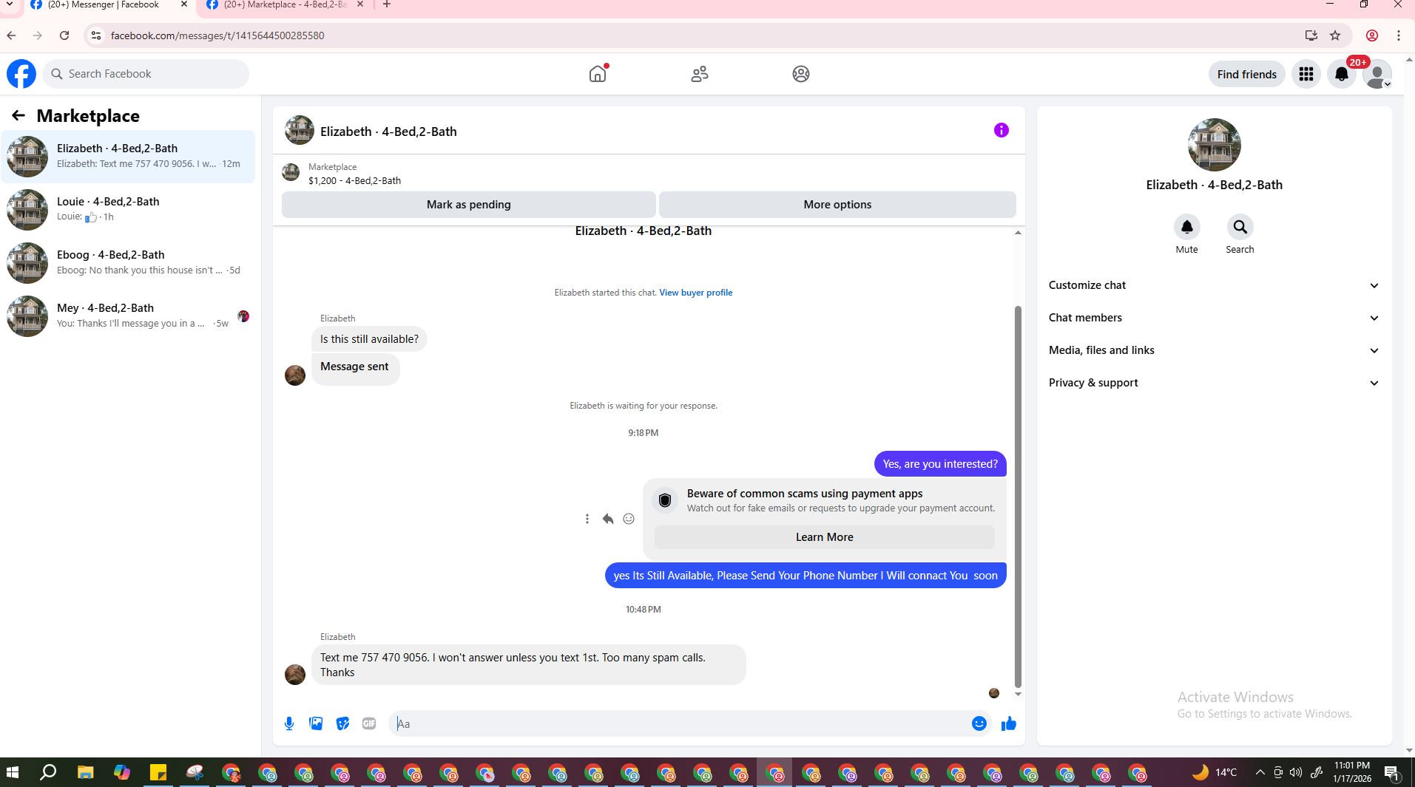
Task: Send a voice clip microphone icon
Action: pos(289,724)
